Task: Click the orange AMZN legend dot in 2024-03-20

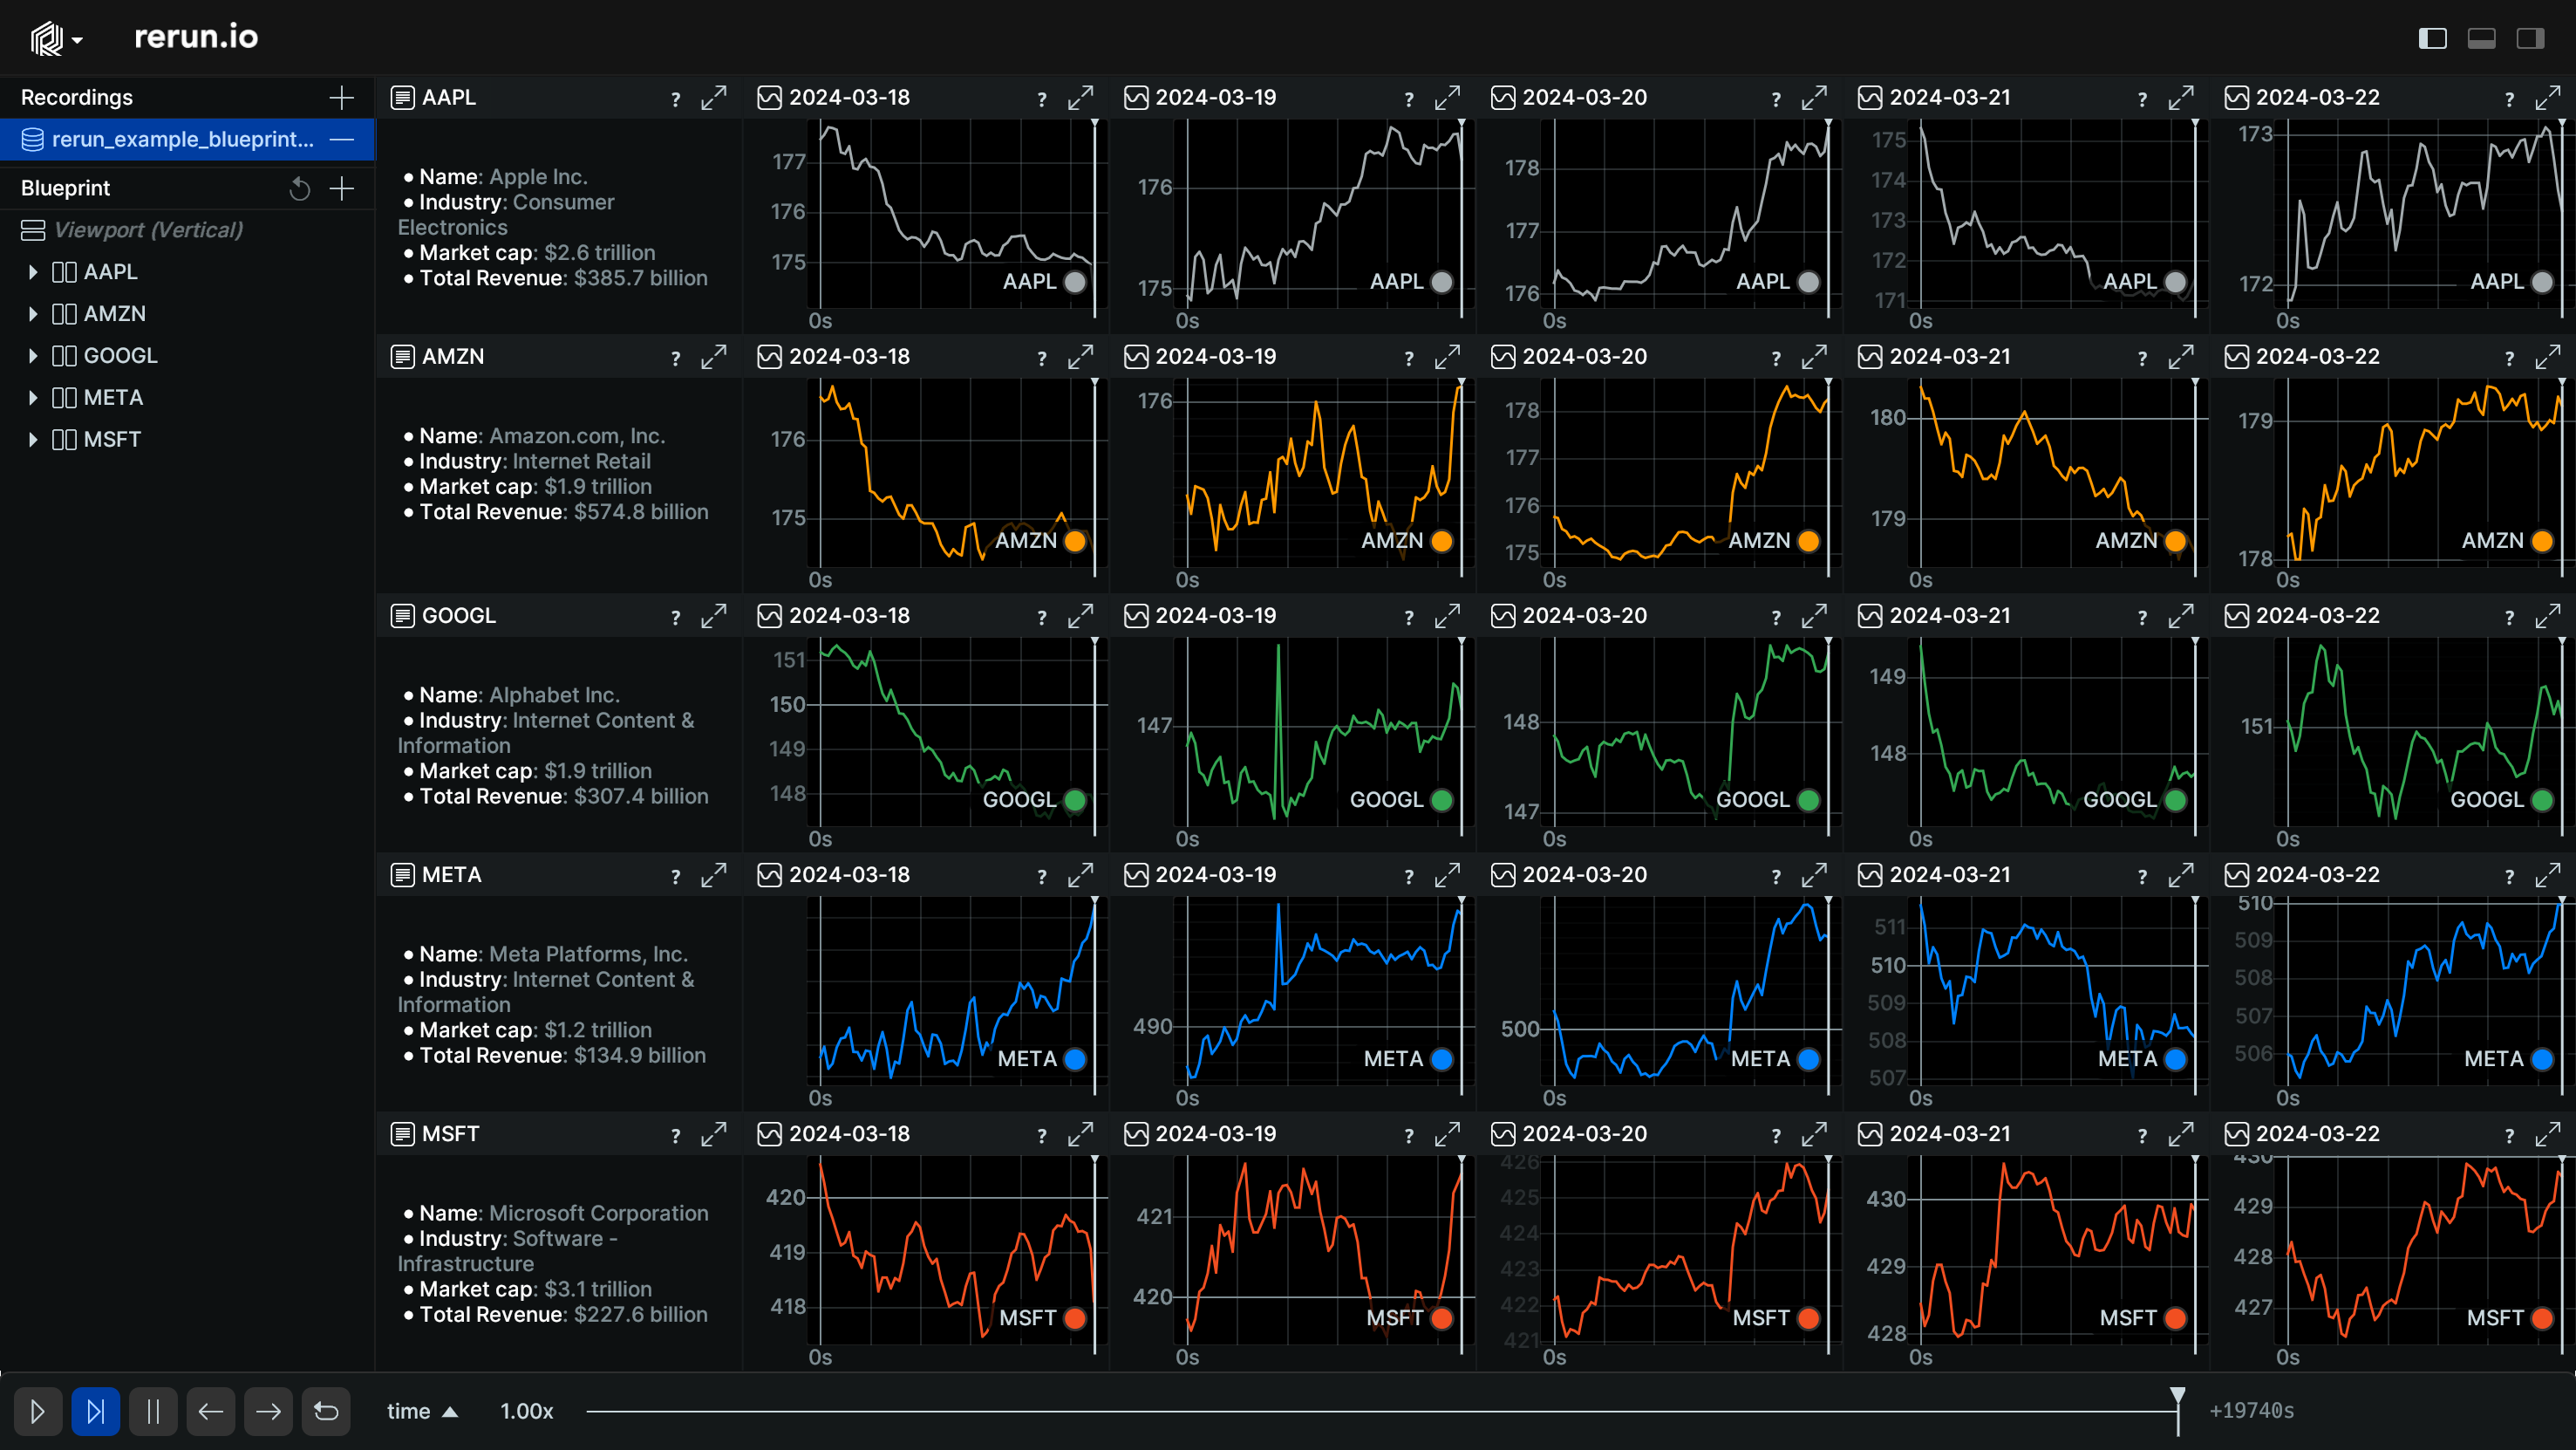Action: pos(1808,542)
